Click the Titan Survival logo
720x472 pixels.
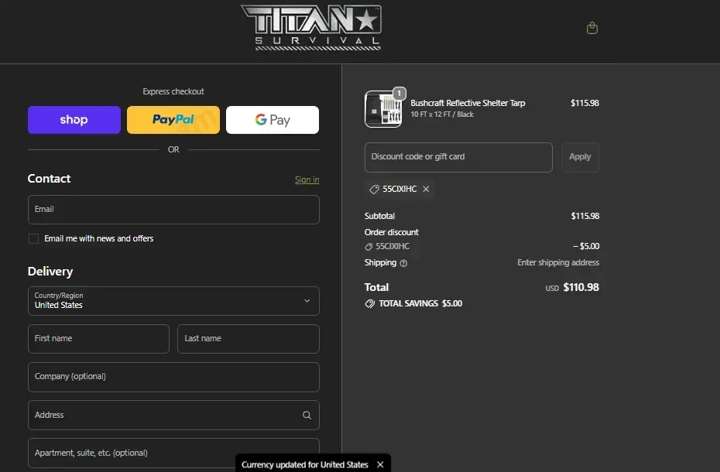(311, 28)
